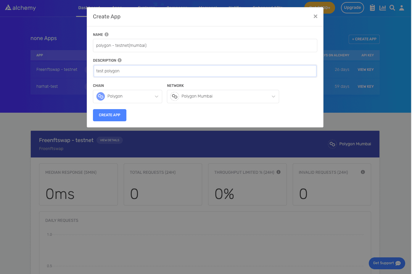
Task: Click the Freenftswap - testnet banner title
Action: pos(66,140)
